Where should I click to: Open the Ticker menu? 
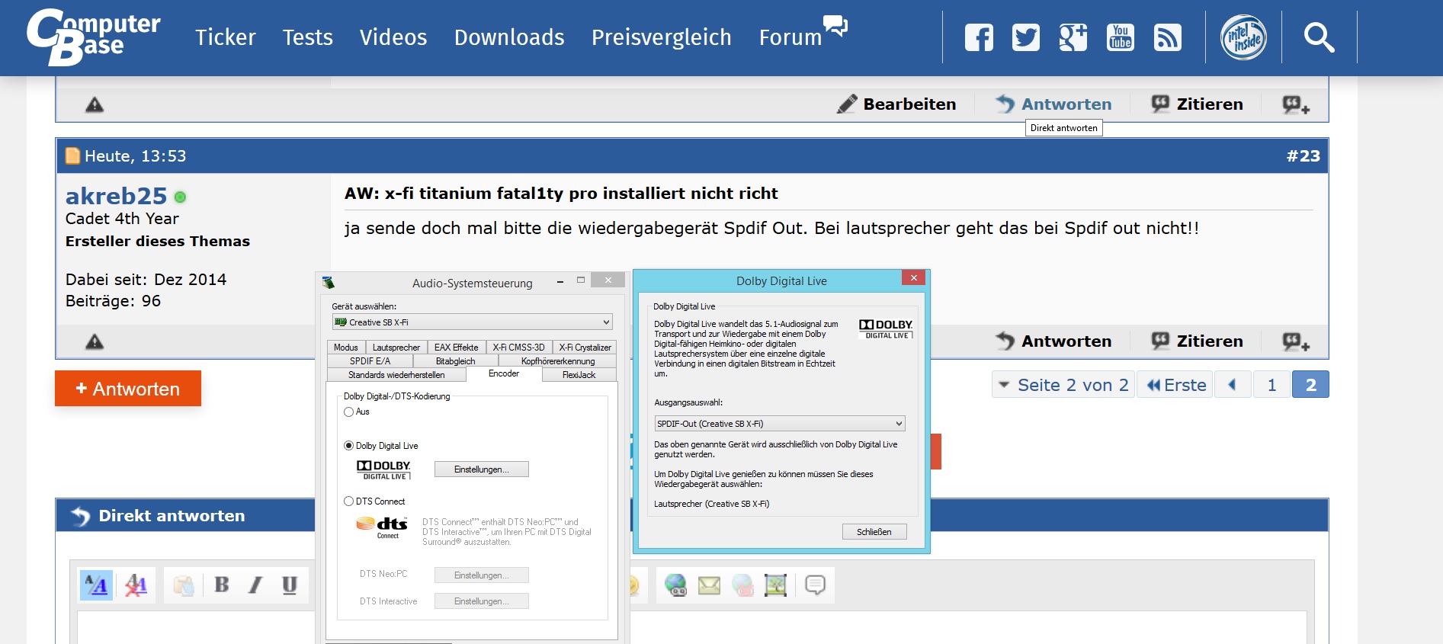click(226, 37)
